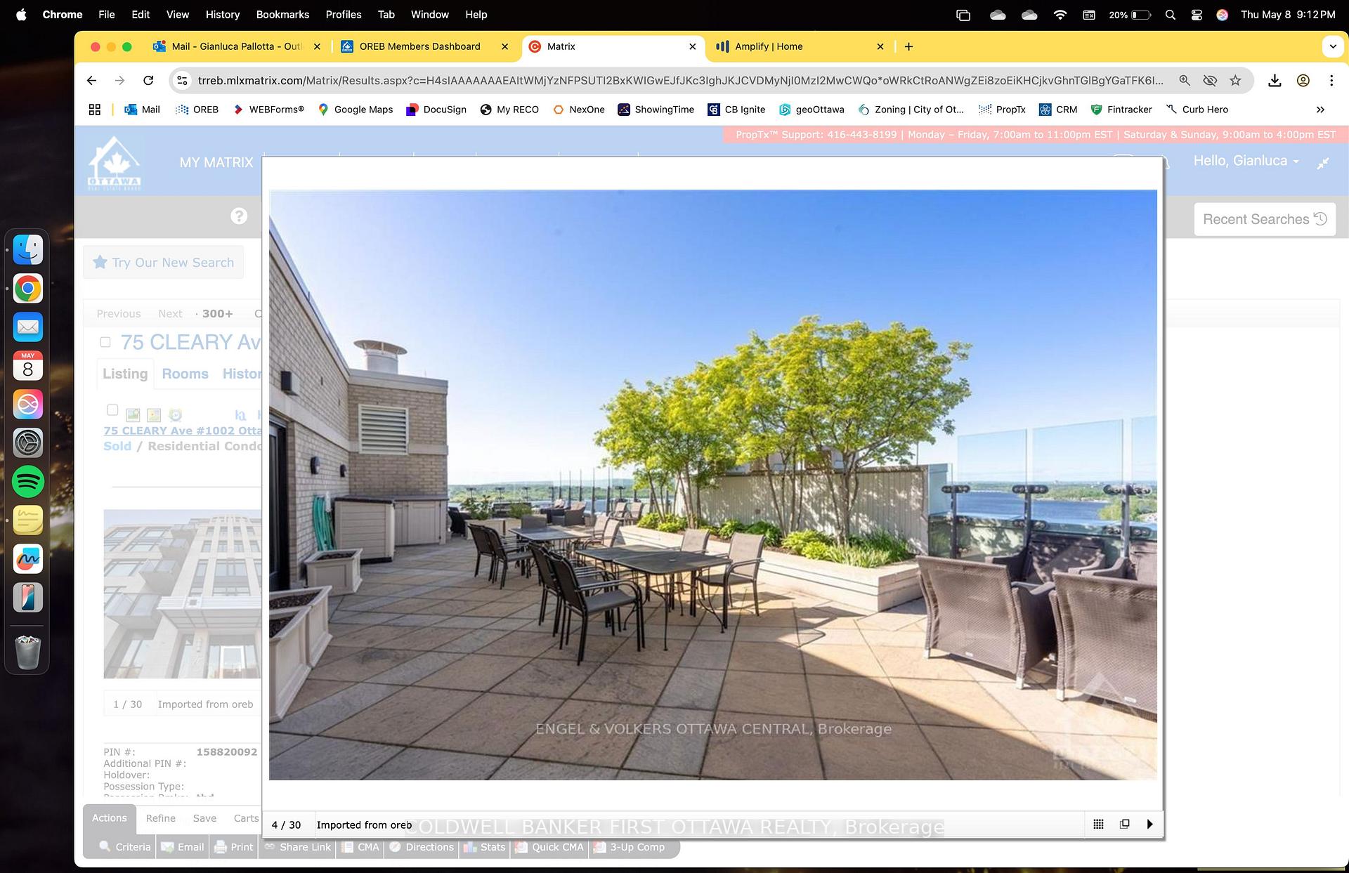The width and height of the screenshot is (1349, 873).
Task: Open the DocuSign bookmark
Action: pos(436,110)
